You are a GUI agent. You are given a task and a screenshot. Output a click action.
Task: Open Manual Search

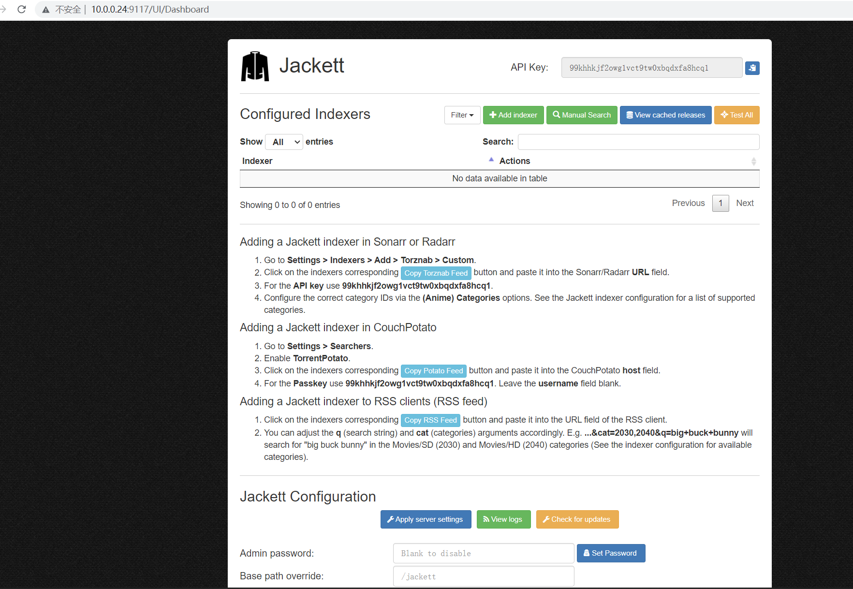coord(582,115)
